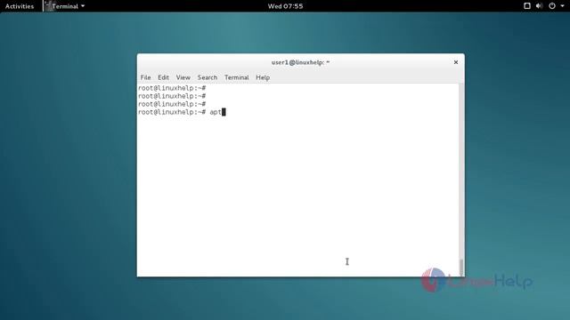
Task: Open the Edit menu
Action: pyautogui.click(x=163, y=77)
